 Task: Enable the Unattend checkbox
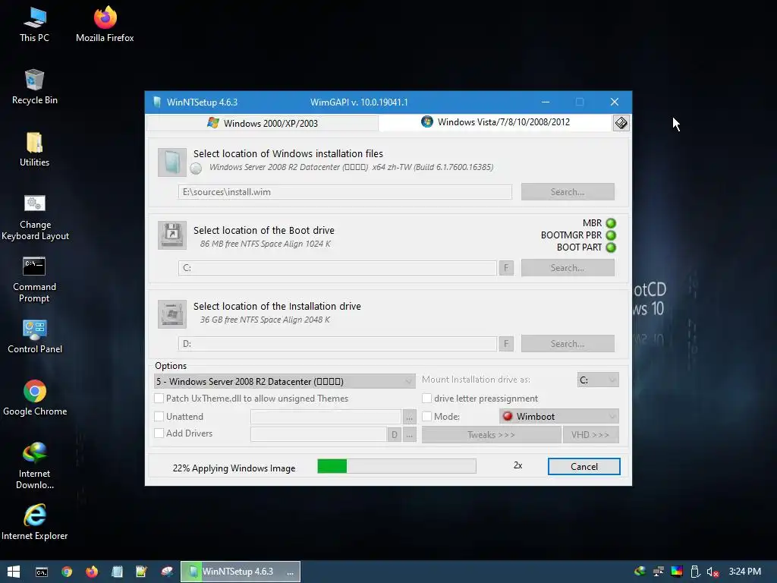[159, 417]
